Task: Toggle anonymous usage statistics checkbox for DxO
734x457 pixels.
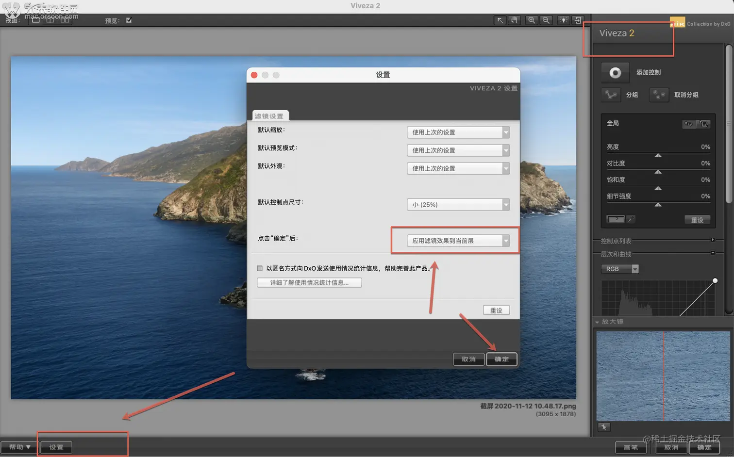Action: coord(260,268)
